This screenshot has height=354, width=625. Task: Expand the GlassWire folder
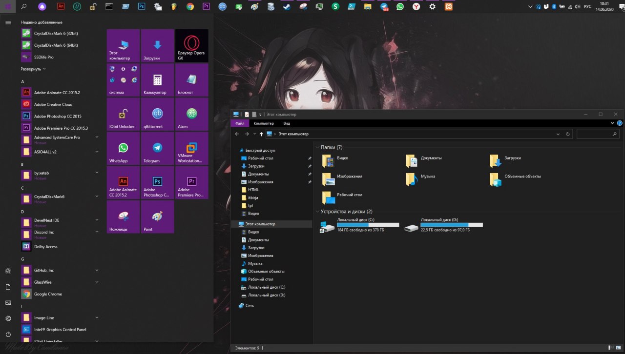tap(97, 282)
